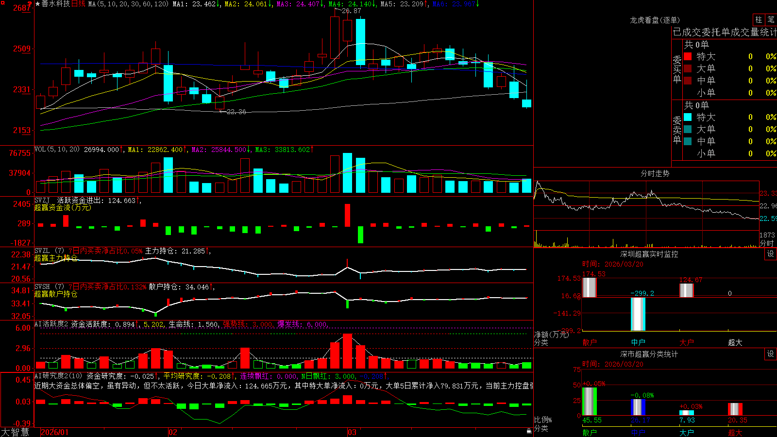This screenshot has height=437, width=777.
Task: Click the 深市超赢分类统计 panel title
Action: tap(649, 354)
